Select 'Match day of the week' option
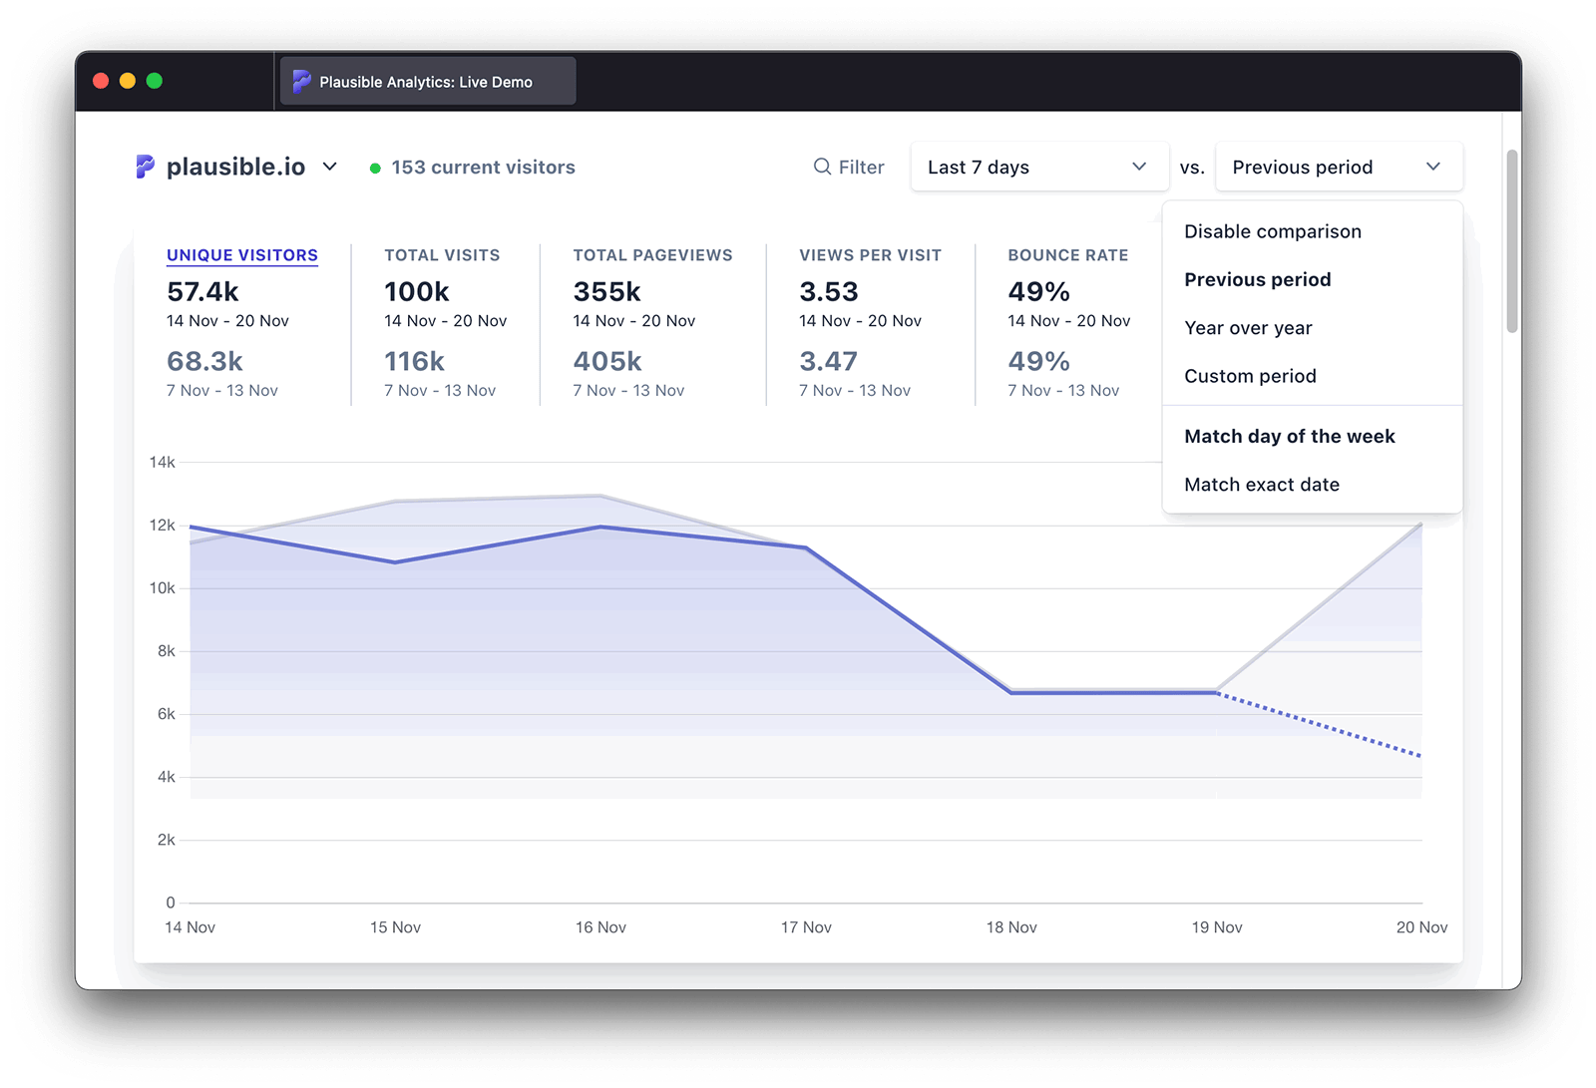The image size is (1596, 1088). 1289,436
